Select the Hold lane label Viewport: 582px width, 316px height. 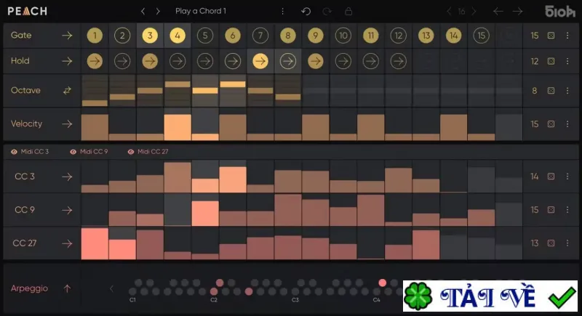[x=20, y=61]
